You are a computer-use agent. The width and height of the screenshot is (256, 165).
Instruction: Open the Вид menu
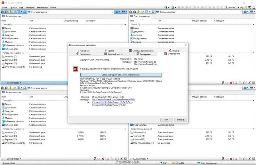[21, 7]
